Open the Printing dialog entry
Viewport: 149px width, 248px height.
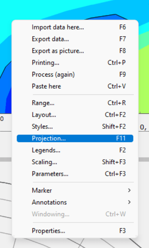(x=75, y=63)
